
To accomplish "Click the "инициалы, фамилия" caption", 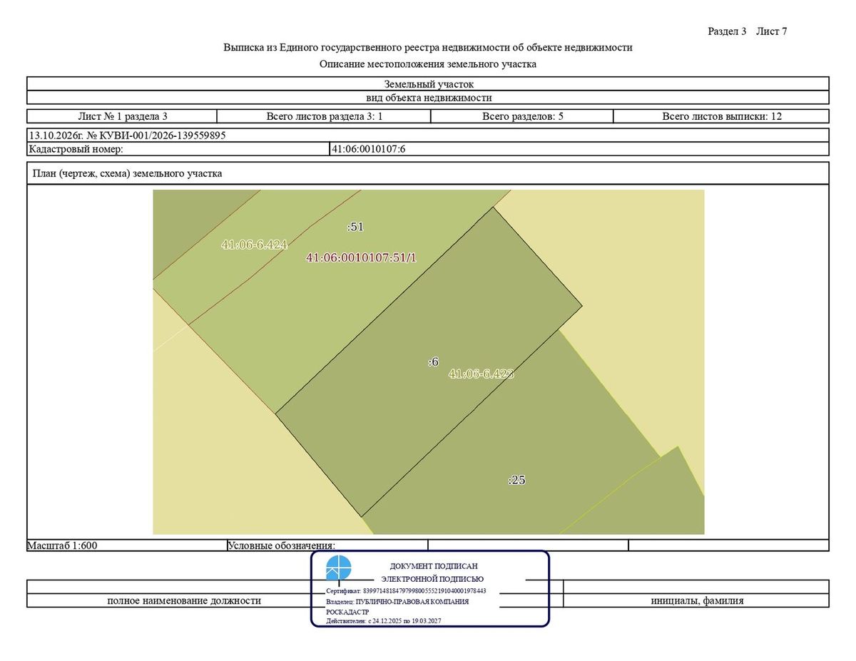I will click(697, 600).
